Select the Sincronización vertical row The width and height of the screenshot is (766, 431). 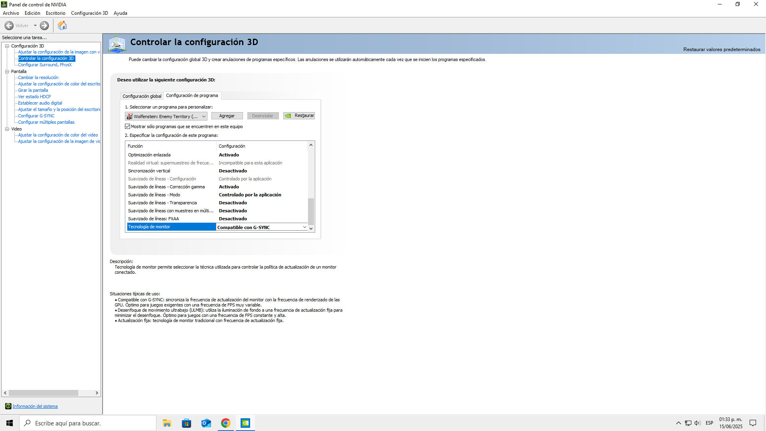coord(217,171)
